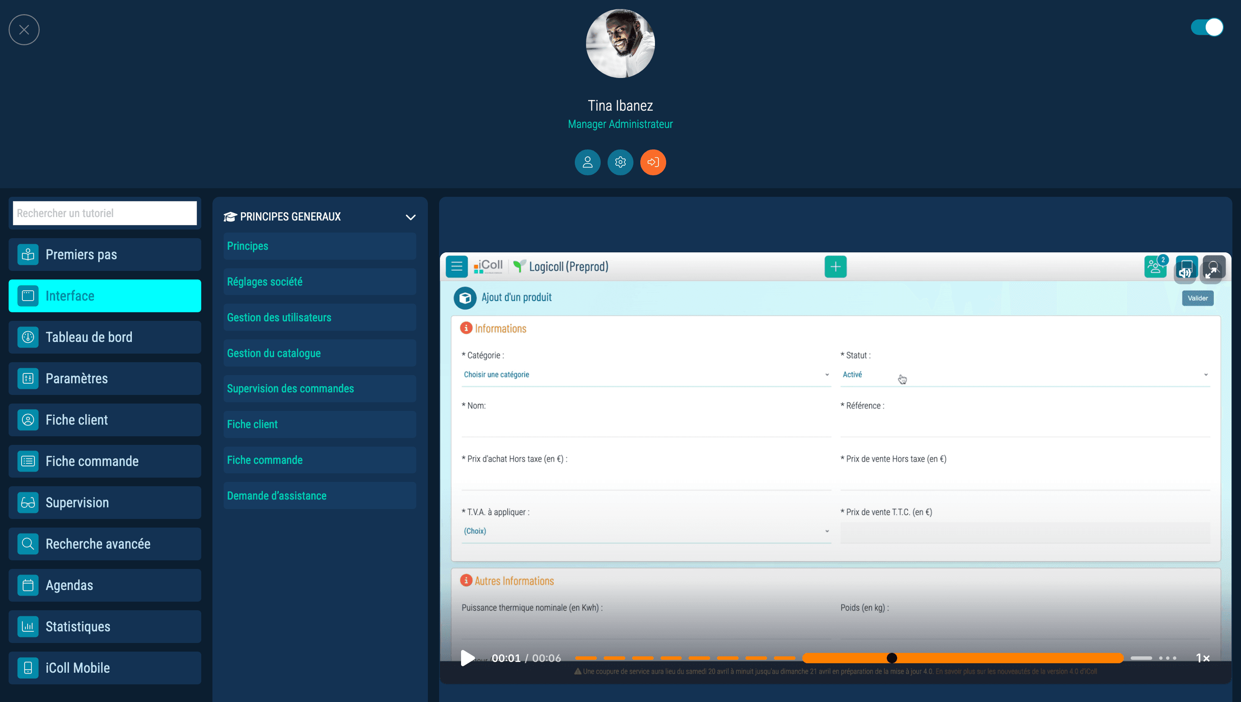Viewport: 1241px width, 702px height.
Task: Click Demande d'assistance link
Action: tap(277, 495)
